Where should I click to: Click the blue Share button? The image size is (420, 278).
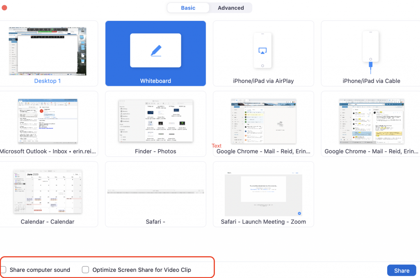click(x=402, y=271)
